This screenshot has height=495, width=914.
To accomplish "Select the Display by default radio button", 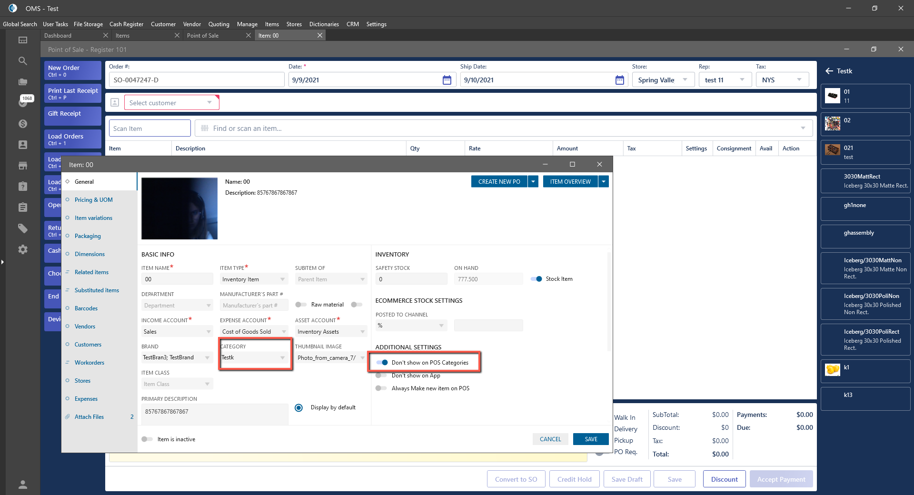I will tap(298, 407).
